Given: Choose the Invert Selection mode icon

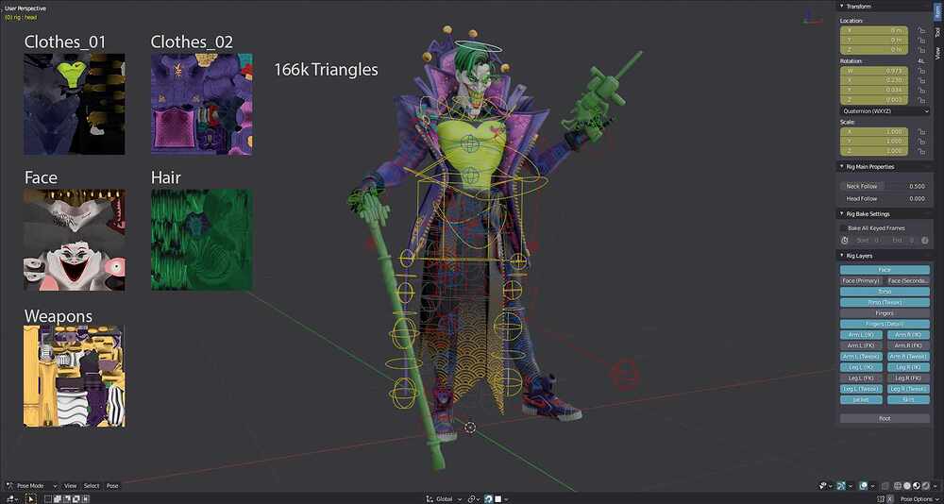Looking at the screenshot, I should click(x=76, y=499).
